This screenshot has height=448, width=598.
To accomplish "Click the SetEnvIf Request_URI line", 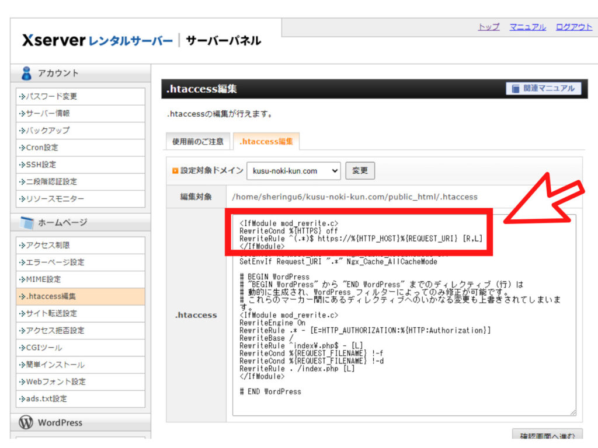I will (x=338, y=262).
